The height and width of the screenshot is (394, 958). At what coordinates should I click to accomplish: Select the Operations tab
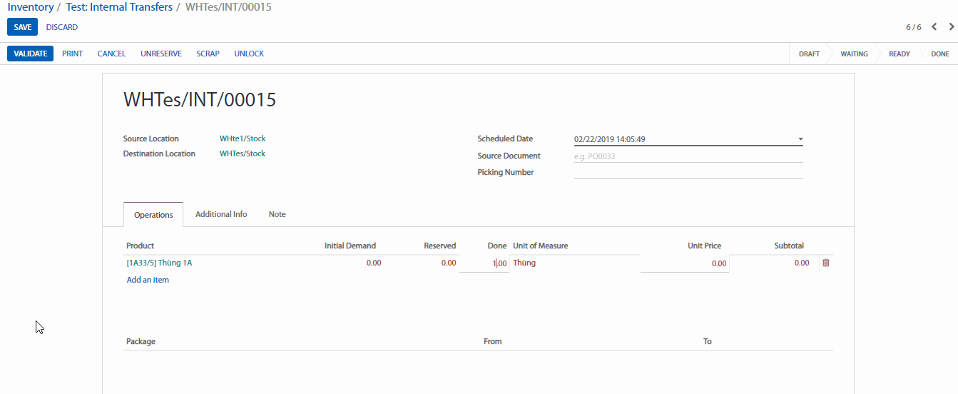tap(153, 215)
